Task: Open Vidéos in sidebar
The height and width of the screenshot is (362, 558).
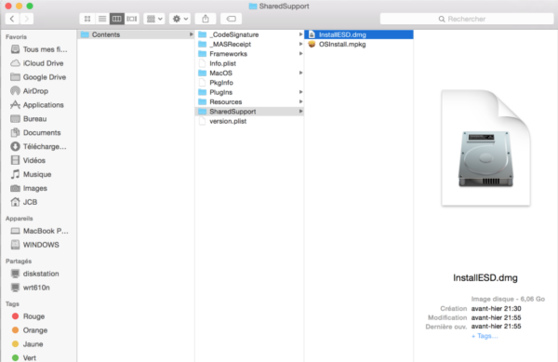Action: coord(39,160)
